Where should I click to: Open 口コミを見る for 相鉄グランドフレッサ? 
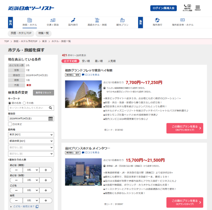92,75
